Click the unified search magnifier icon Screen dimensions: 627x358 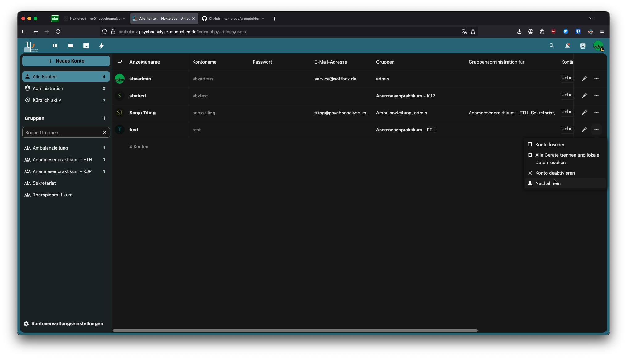point(552,46)
